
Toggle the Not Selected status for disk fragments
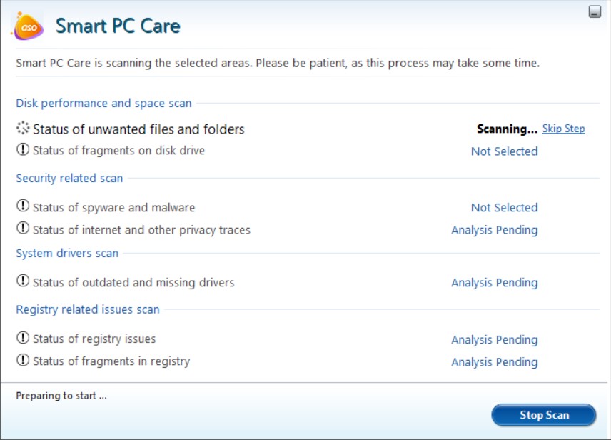click(x=504, y=151)
